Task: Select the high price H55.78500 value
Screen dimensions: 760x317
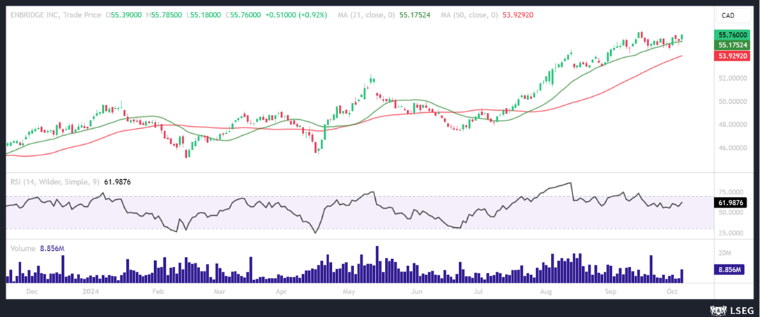Action: pyautogui.click(x=163, y=15)
